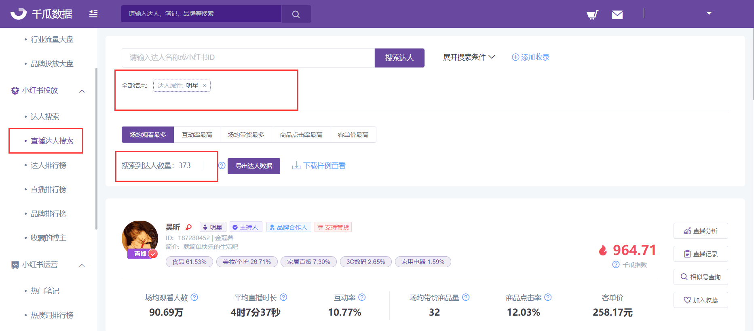Click the 明星 tag on 吴昕

tap(213, 227)
